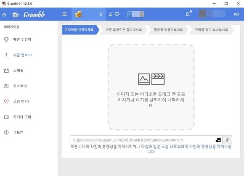
Task: Click the 내비게이션 heading
Action: point(12,27)
